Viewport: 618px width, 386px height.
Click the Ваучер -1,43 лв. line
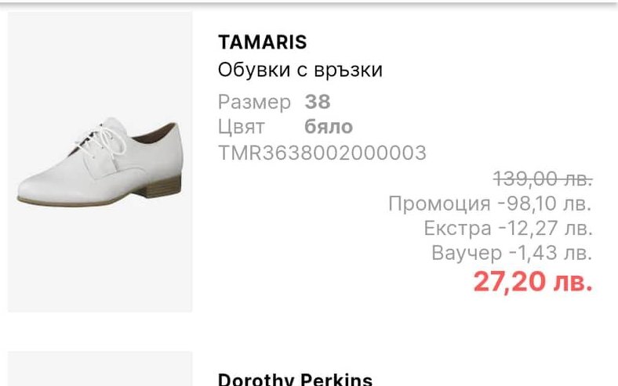click(x=511, y=253)
